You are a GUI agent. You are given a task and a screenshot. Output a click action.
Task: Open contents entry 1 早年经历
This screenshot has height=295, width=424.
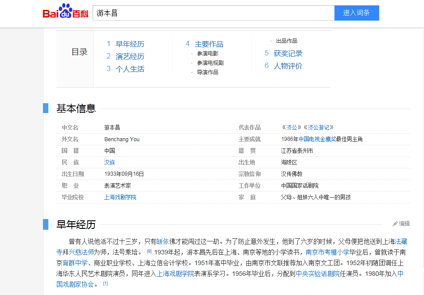(x=130, y=44)
